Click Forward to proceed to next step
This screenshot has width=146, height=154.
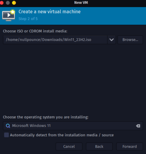point(130,147)
